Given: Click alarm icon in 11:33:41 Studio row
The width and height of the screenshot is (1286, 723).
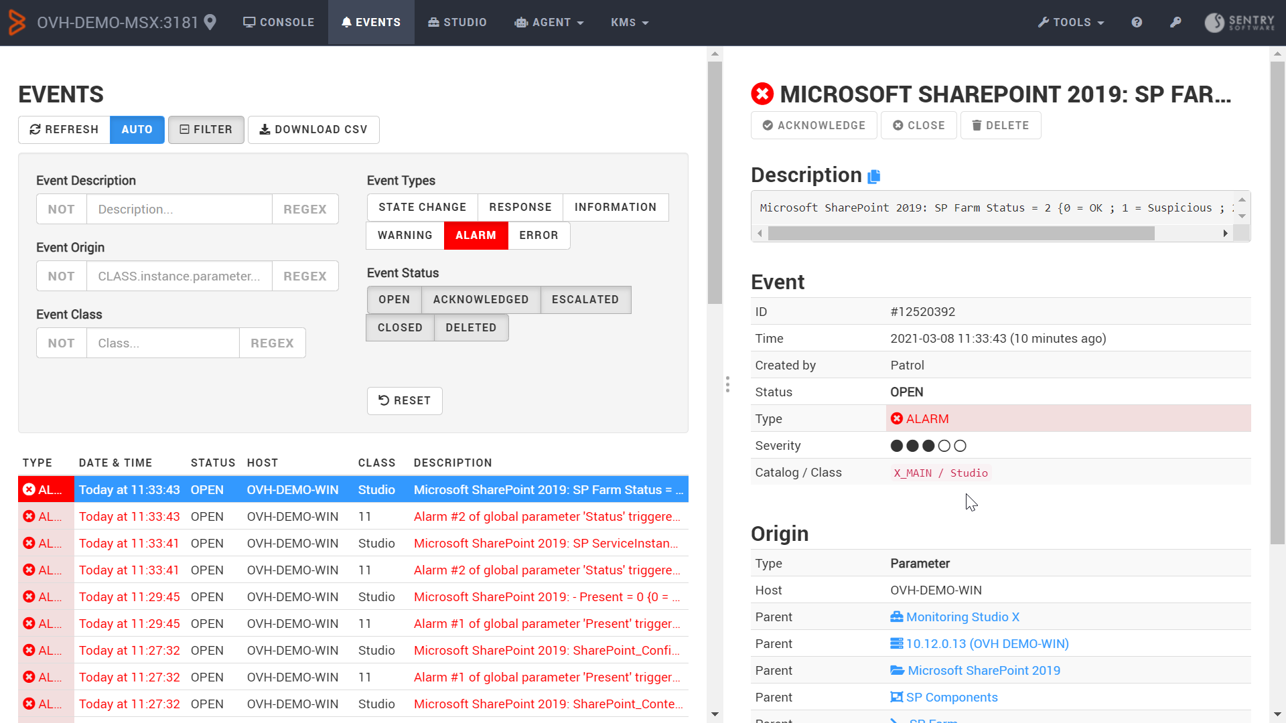Looking at the screenshot, I should click(x=29, y=543).
